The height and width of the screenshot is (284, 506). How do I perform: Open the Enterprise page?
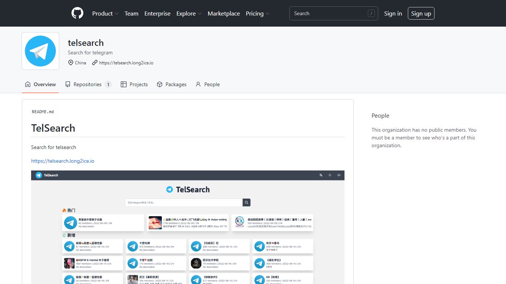click(x=157, y=13)
